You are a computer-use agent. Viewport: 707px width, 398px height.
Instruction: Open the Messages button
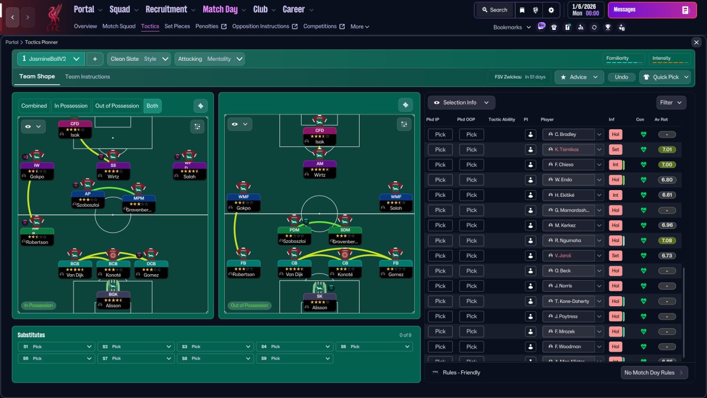tap(652, 10)
